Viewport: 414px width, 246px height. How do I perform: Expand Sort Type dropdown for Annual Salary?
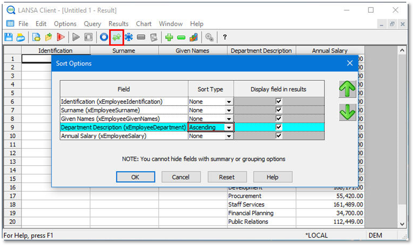click(229, 136)
